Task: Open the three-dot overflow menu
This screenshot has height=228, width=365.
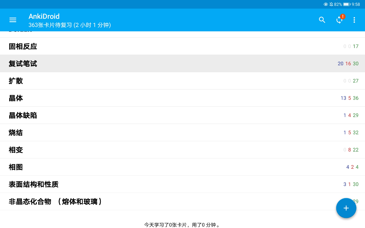Action: coord(354,20)
